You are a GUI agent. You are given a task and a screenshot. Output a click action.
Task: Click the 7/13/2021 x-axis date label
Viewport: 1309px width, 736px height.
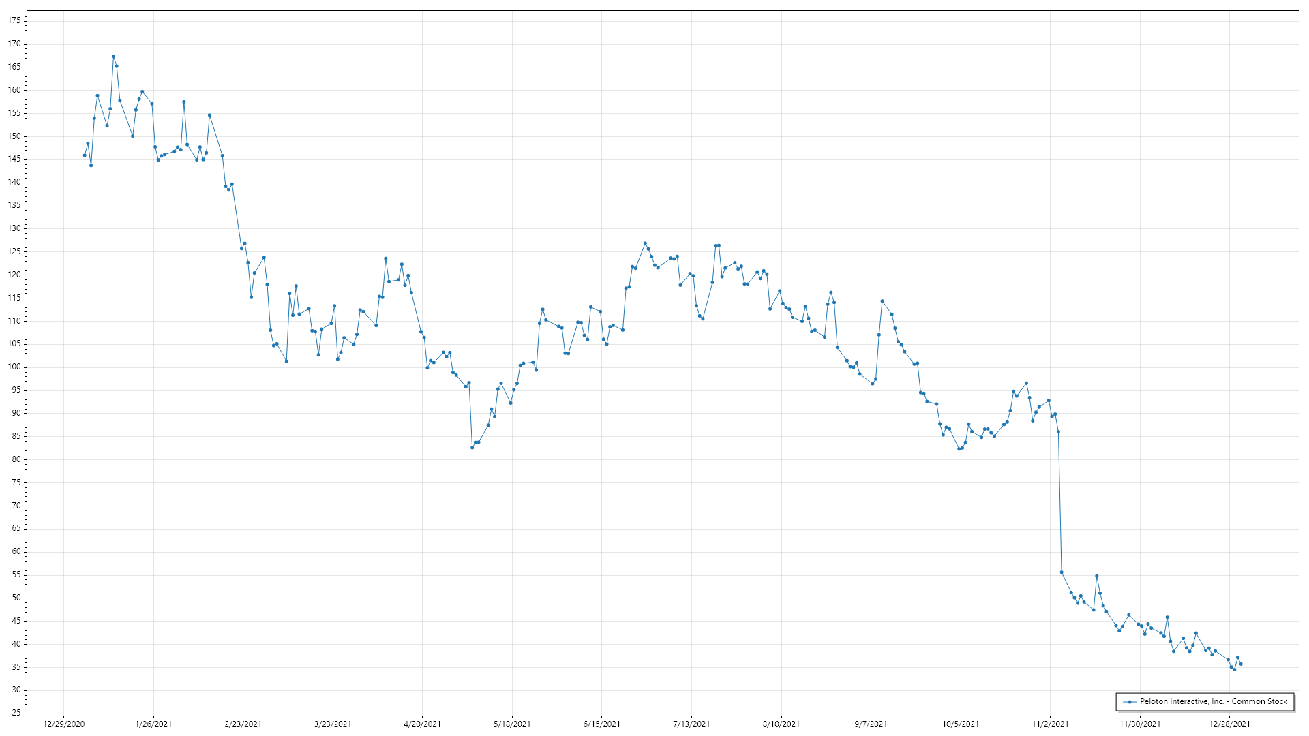[691, 724]
